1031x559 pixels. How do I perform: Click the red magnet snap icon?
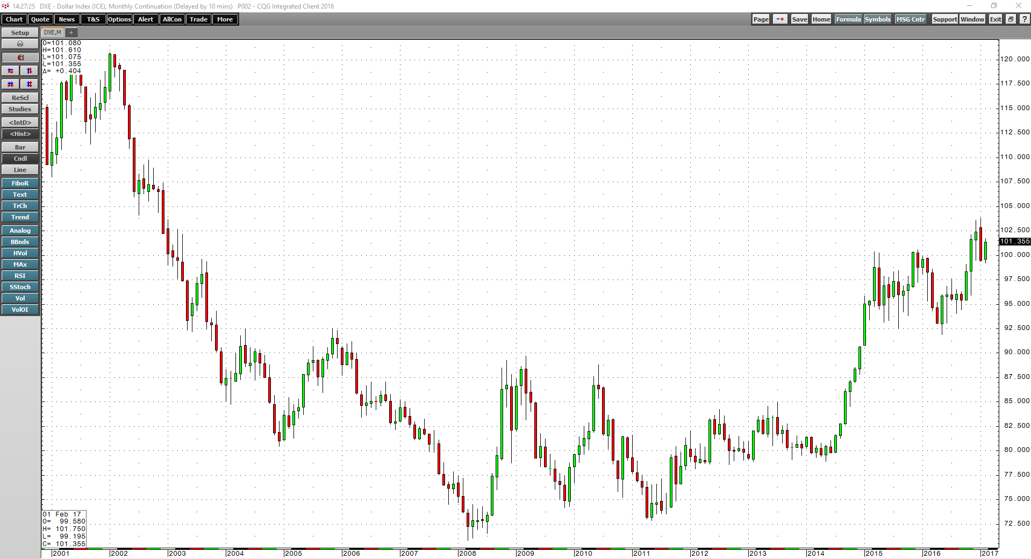20,58
